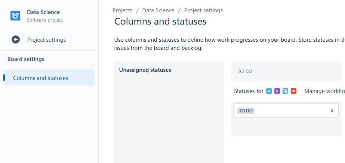Click the Board settings section heading
This screenshot has height=163, width=345.
26,59
